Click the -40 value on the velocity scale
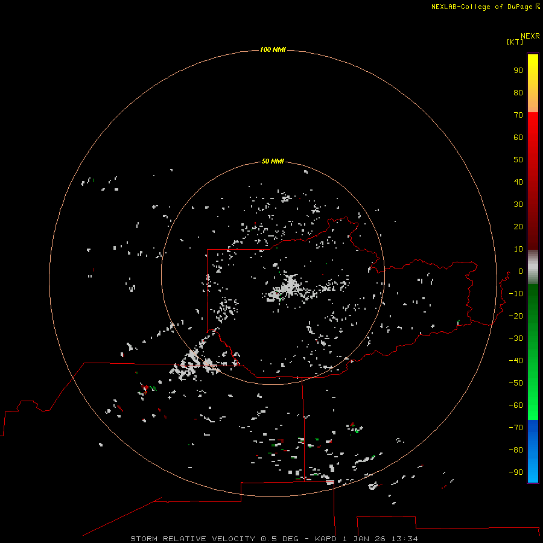 [x=516, y=361]
